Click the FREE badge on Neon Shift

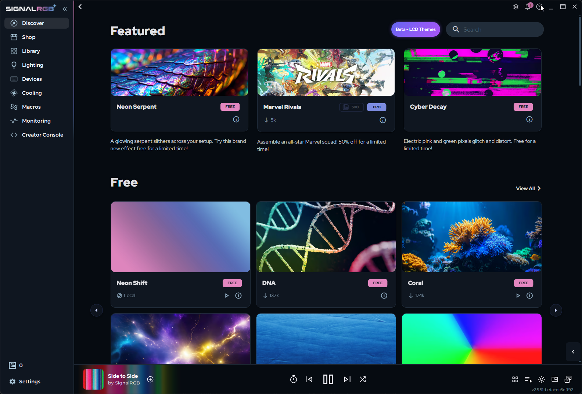[232, 283]
